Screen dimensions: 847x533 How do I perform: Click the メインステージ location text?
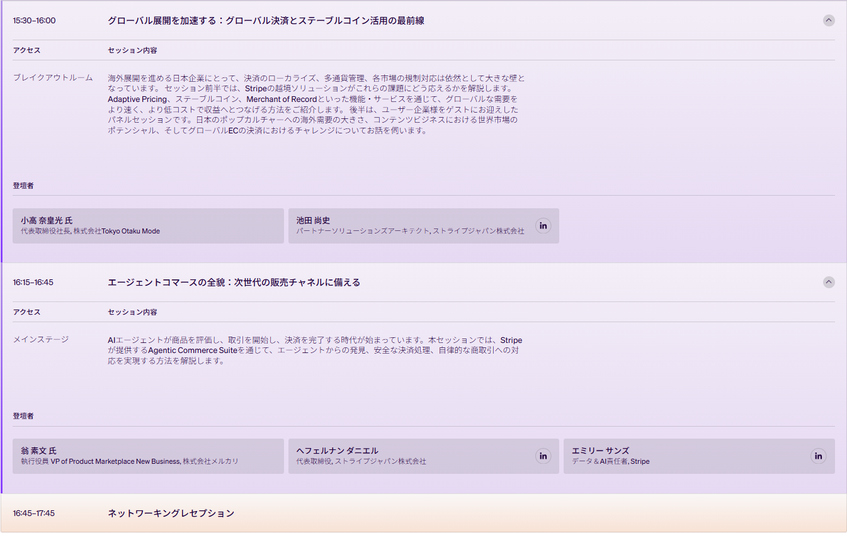click(x=41, y=339)
